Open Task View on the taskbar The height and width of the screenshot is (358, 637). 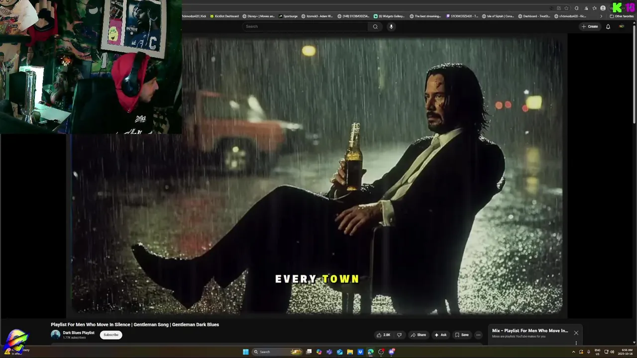pos(309,352)
